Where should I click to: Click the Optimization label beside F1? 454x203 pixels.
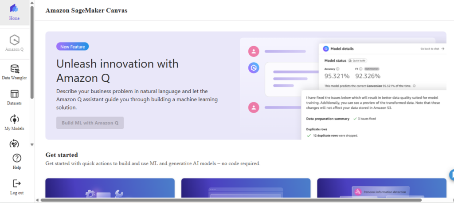(x=372, y=69)
